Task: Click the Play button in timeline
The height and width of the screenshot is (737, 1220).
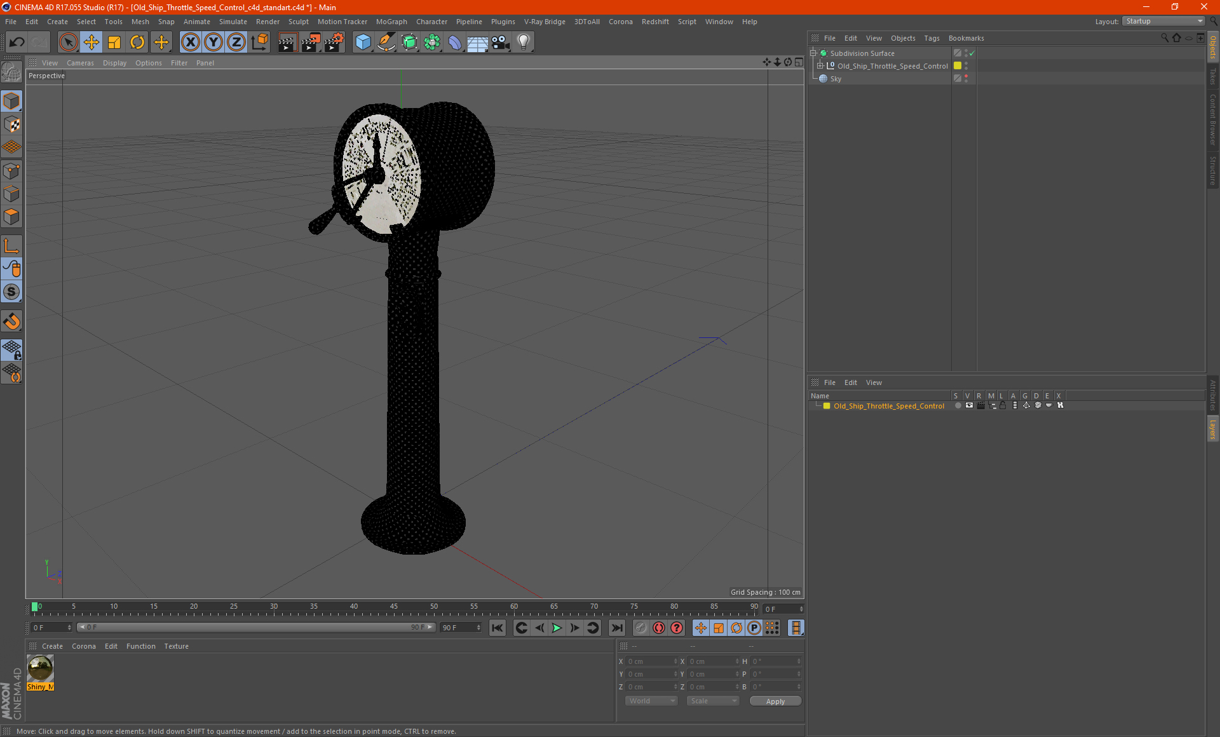Action: [557, 627]
